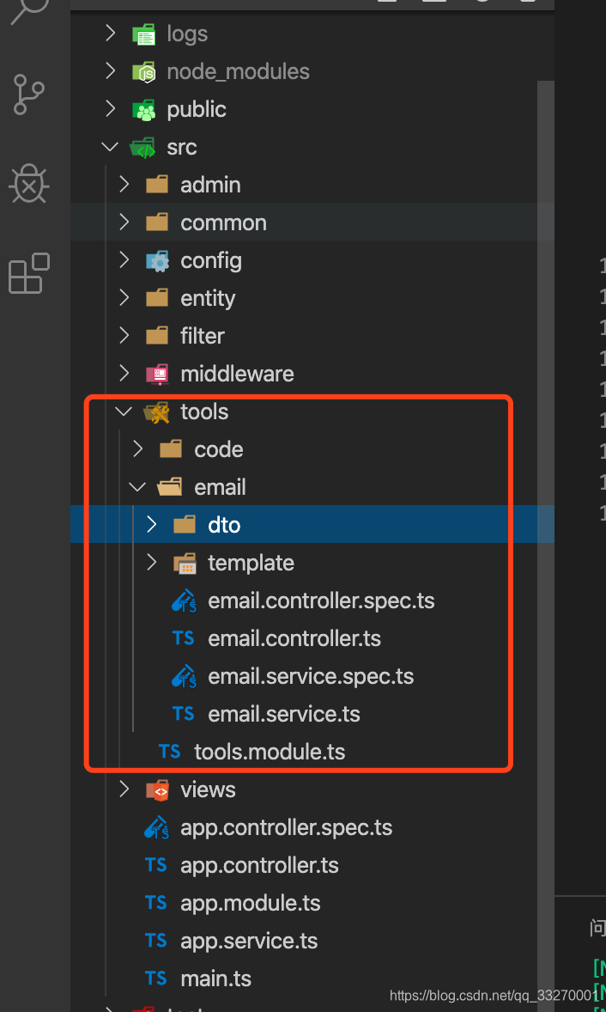Click the middleware folder icon
The height and width of the screenshot is (1012, 606).
157,374
